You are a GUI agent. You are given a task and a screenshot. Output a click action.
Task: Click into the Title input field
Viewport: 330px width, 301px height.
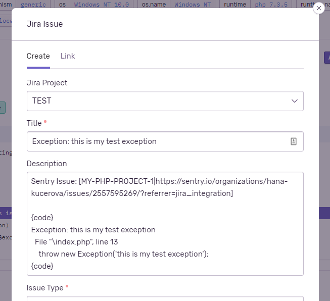(165, 141)
